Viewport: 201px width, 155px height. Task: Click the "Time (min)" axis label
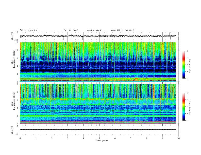point(102,141)
